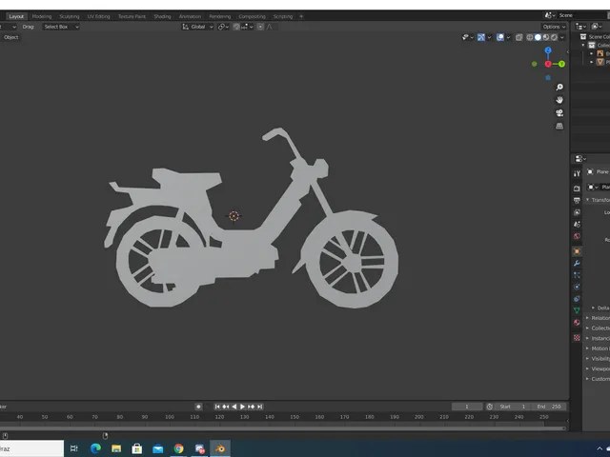
Task: Jump to the last frame
Action: (260, 407)
